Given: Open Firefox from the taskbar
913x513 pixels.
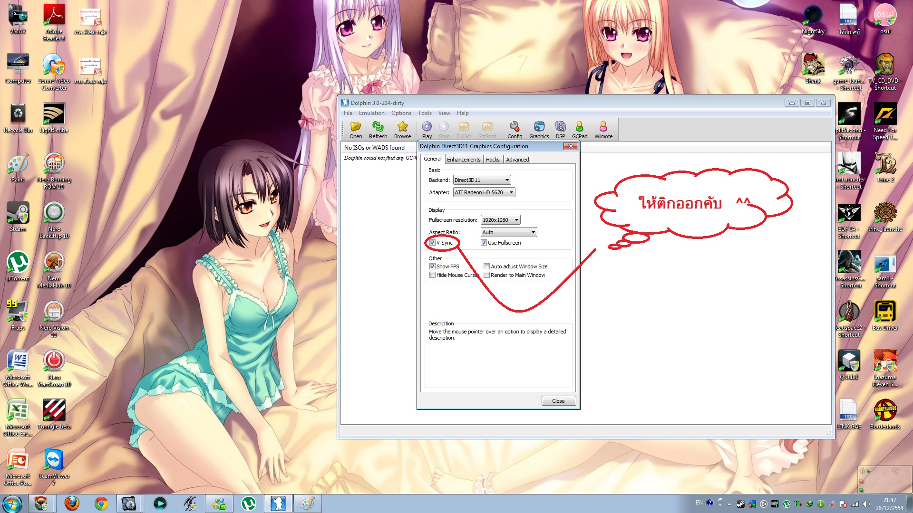Looking at the screenshot, I should point(72,503).
